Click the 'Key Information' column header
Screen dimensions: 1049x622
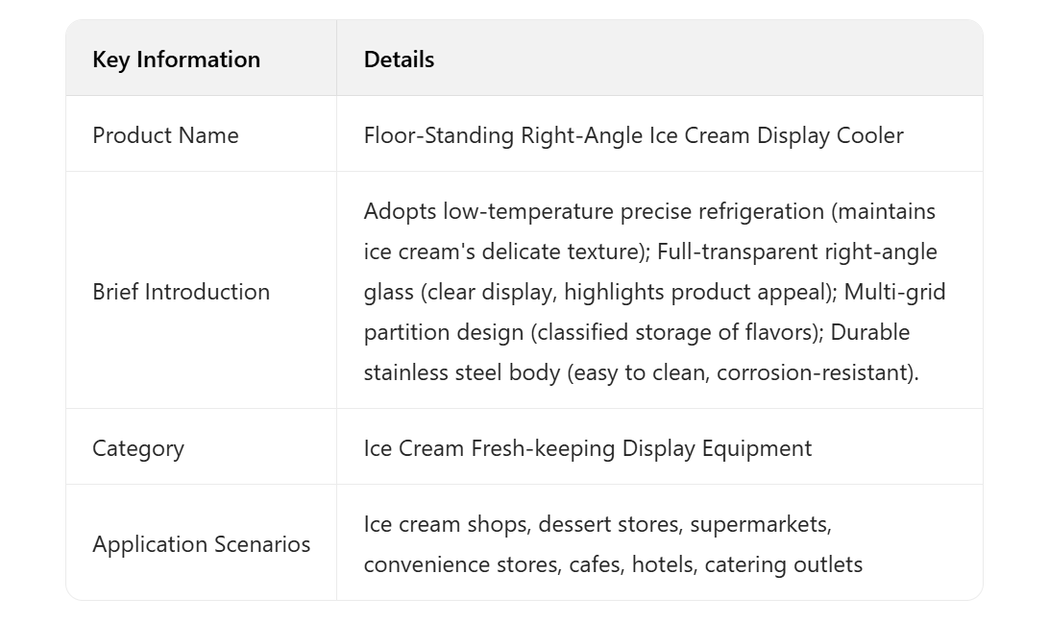pyautogui.click(x=176, y=60)
